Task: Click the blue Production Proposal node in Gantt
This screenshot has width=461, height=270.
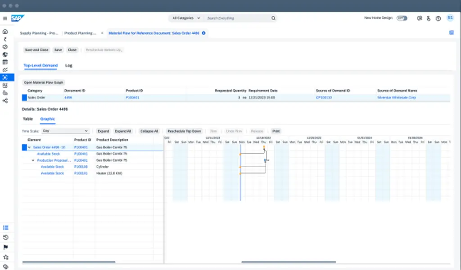Action: (265, 160)
